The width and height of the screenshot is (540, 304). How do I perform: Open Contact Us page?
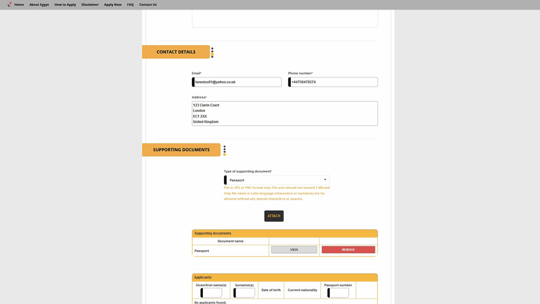[x=148, y=5]
